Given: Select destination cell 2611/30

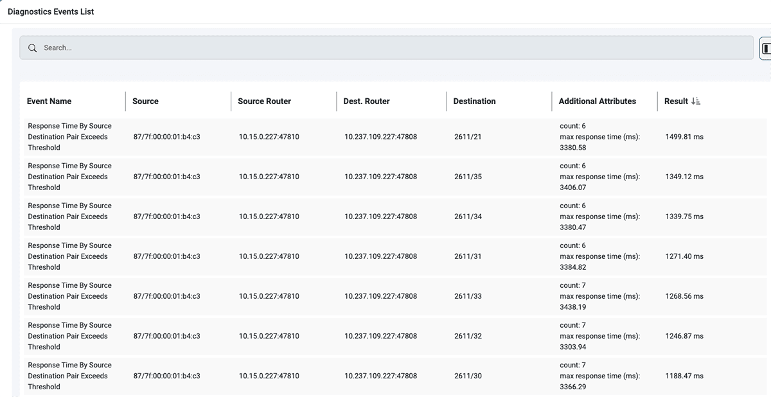Looking at the screenshot, I should [468, 376].
